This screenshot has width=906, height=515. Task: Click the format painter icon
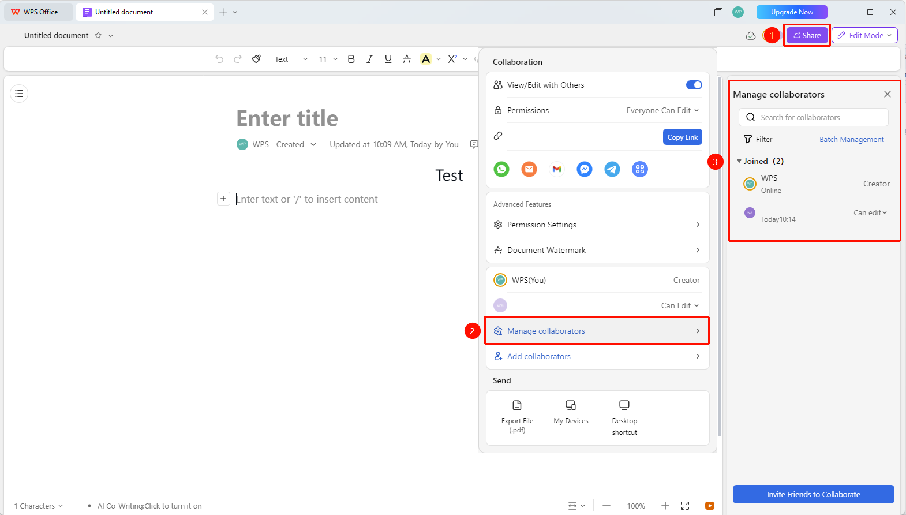[256, 59]
